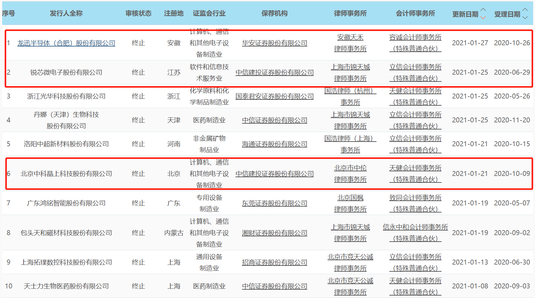The image size is (535, 298).
Task: Open 天健会计师事务所 link in 天士力生物医药 row
Action: pos(415,286)
